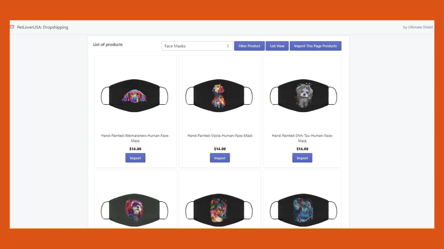Click the by Ultimate Shield text

tap(418, 27)
